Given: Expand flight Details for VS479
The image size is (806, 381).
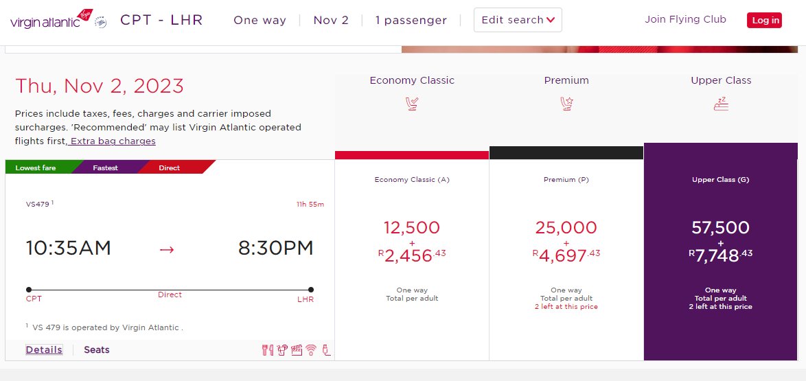Looking at the screenshot, I should coord(44,349).
